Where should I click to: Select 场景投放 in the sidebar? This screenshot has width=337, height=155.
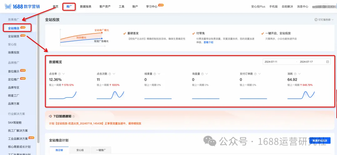coord(14,52)
